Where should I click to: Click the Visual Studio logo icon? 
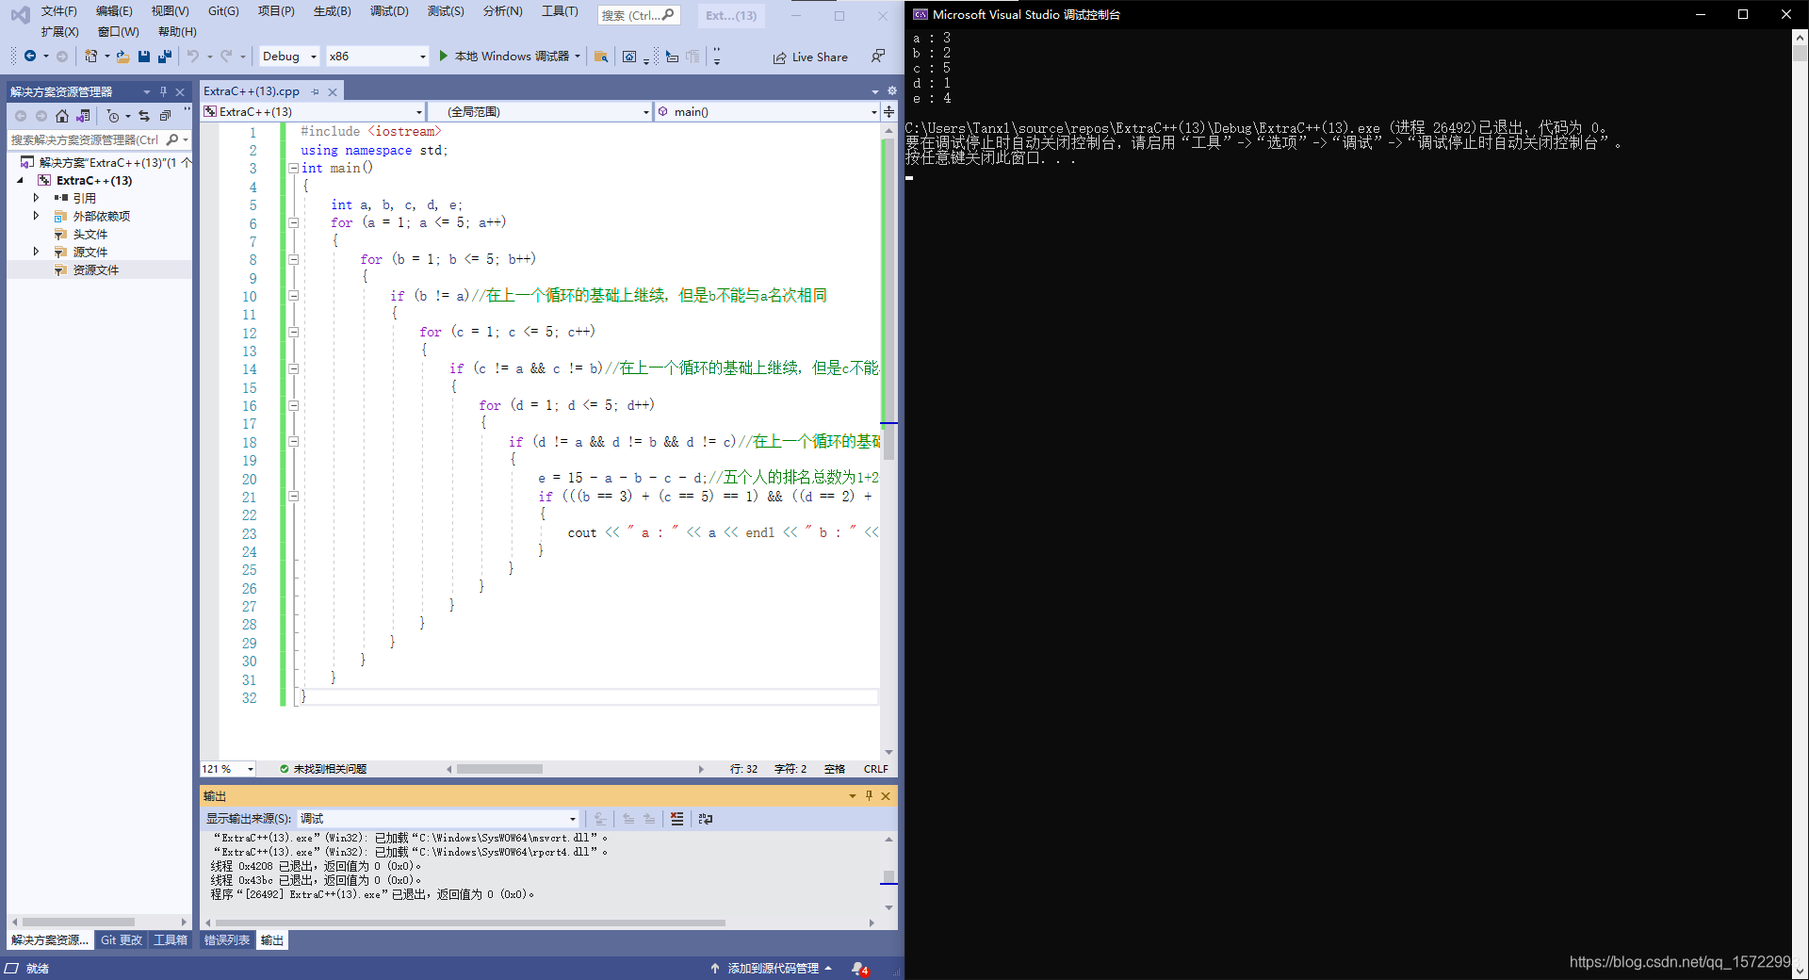(x=20, y=14)
